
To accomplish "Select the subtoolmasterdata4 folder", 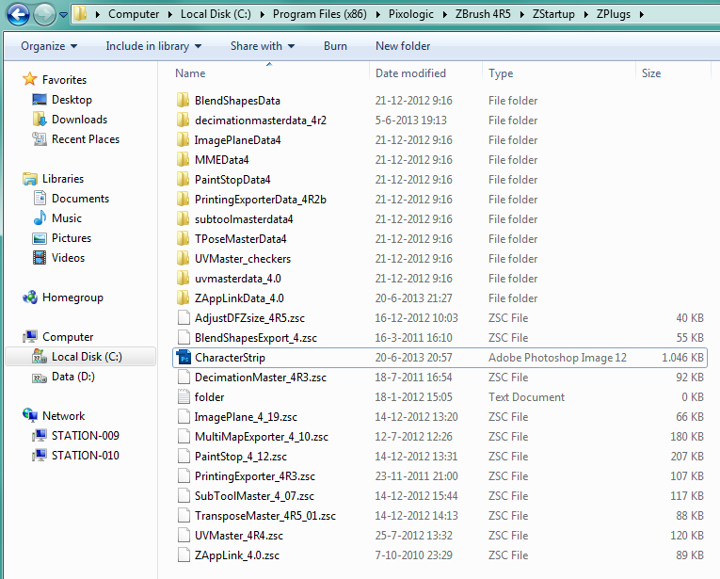I will coord(244,219).
